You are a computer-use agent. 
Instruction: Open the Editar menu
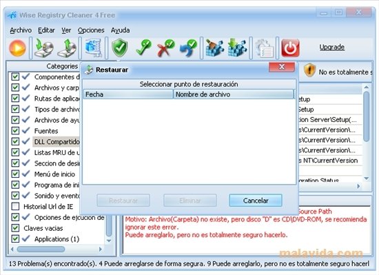[46, 30]
